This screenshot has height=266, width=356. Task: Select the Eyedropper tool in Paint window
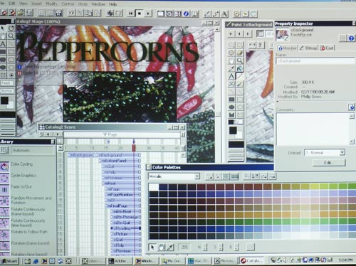coord(231,69)
